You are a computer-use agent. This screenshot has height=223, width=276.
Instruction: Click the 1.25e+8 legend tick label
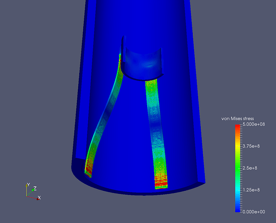(251, 190)
